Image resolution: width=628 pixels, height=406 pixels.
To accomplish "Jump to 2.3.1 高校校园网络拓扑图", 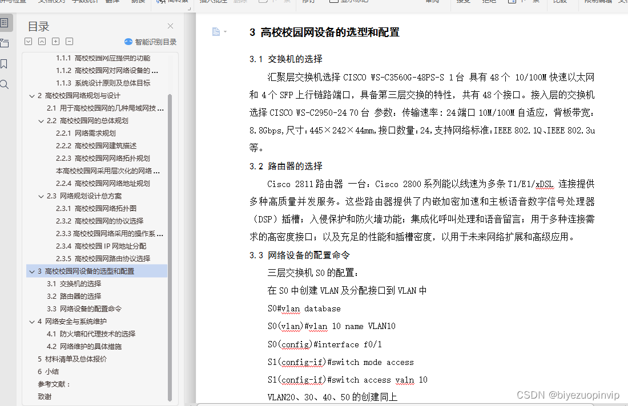I will point(96,208).
